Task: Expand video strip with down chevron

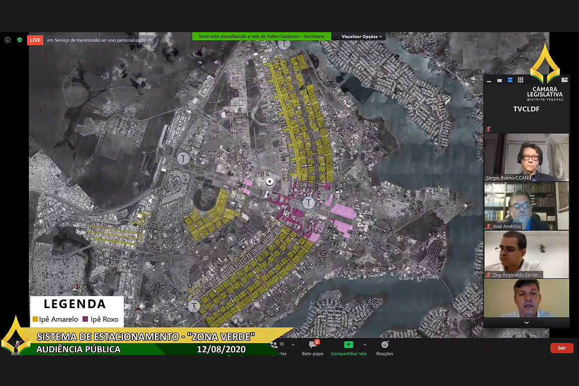Action: 527,323
